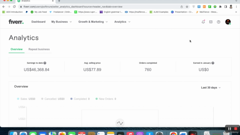This screenshot has height=135, width=240.
Task: Open Chrome from the Dock
Action: tap(173, 133)
